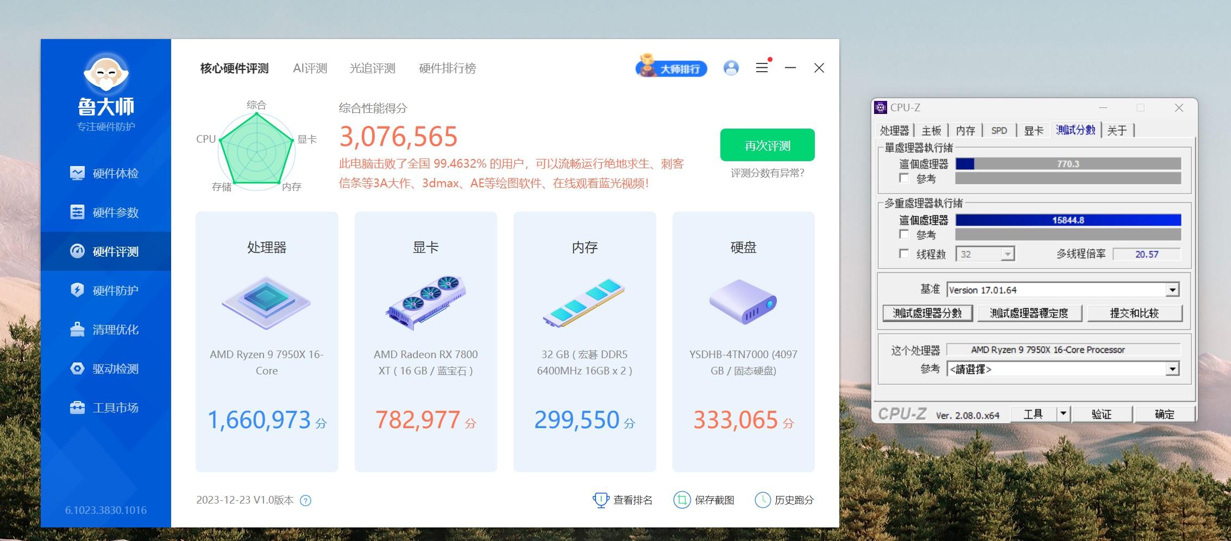Click the 确定 button in CPU-Z
The height and width of the screenshot is (541, 1231).
click(x=1164, y=414)
